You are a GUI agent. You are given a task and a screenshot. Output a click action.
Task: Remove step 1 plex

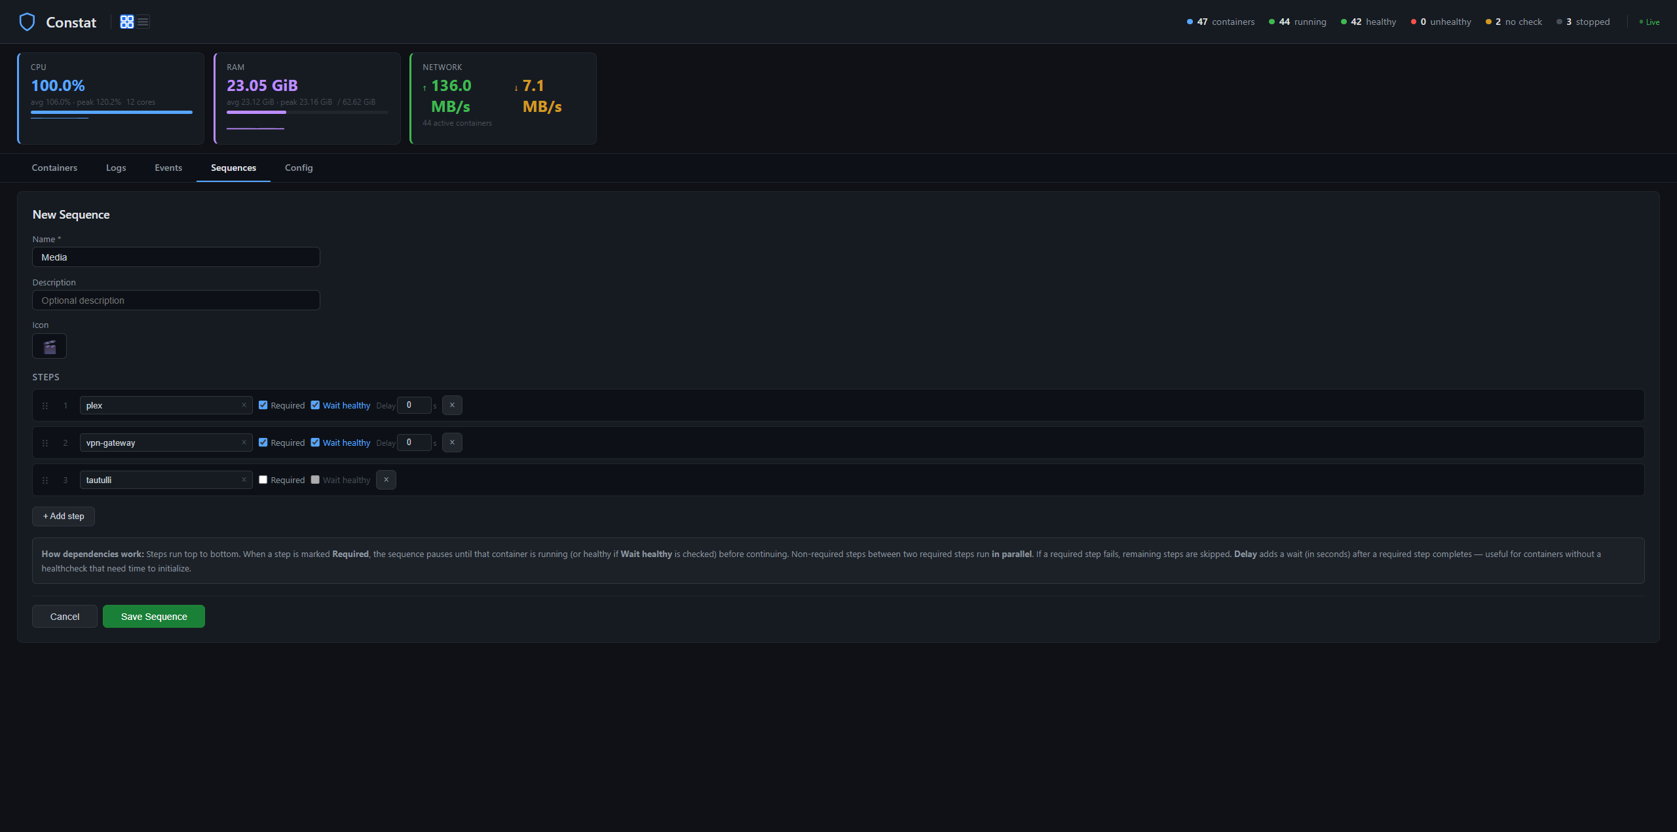tap(452, 405)
